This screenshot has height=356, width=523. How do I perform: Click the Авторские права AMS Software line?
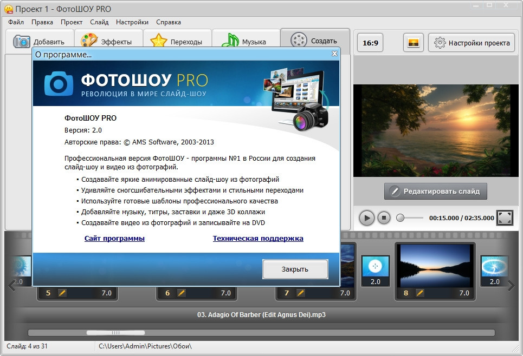click(x=139, y=142)
